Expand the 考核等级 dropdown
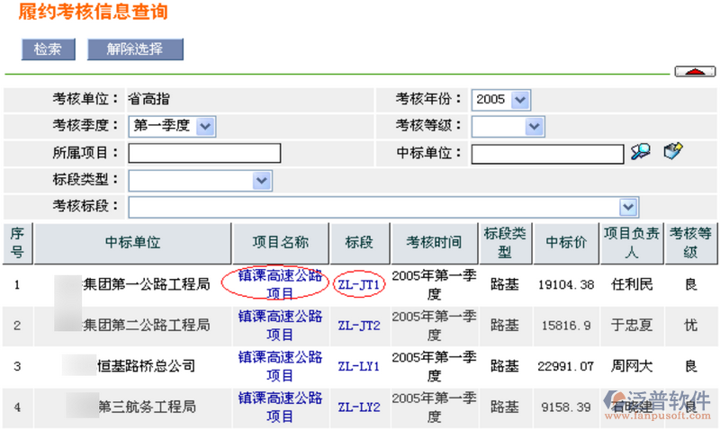Viewport: 720px width, 430px height. coord(508,127)
